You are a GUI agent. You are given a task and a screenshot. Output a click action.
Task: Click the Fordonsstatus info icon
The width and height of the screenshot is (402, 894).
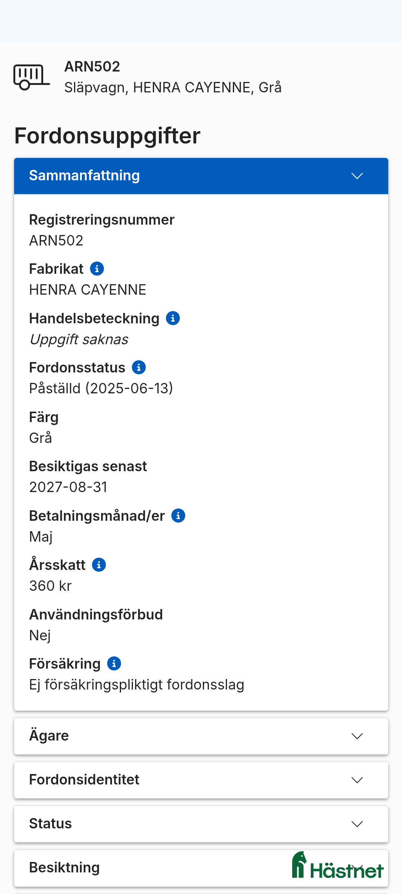(139, 367)
